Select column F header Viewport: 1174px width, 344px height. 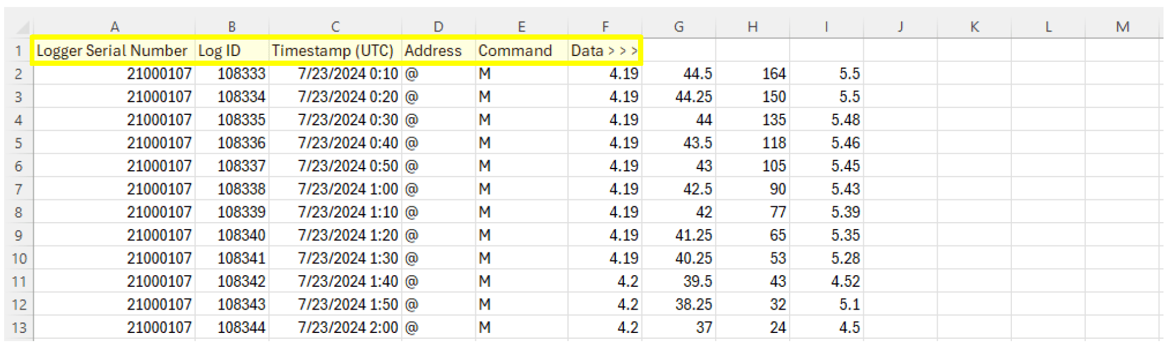tap(605, 27)
